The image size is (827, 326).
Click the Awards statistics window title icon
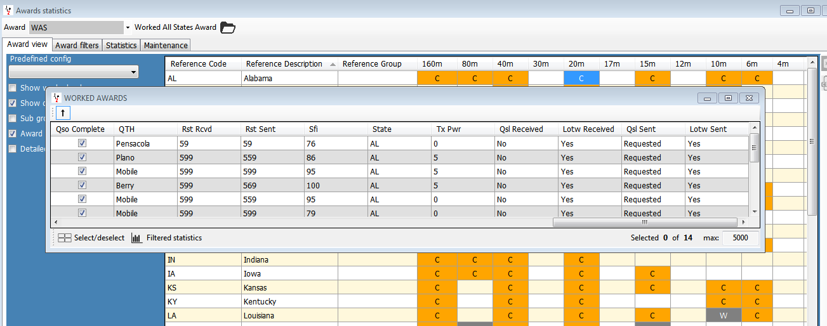click(x=8, y=11)
